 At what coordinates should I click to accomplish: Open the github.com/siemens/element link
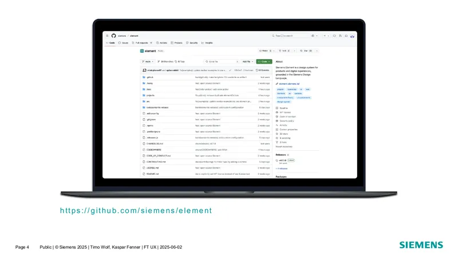(136, 210)
